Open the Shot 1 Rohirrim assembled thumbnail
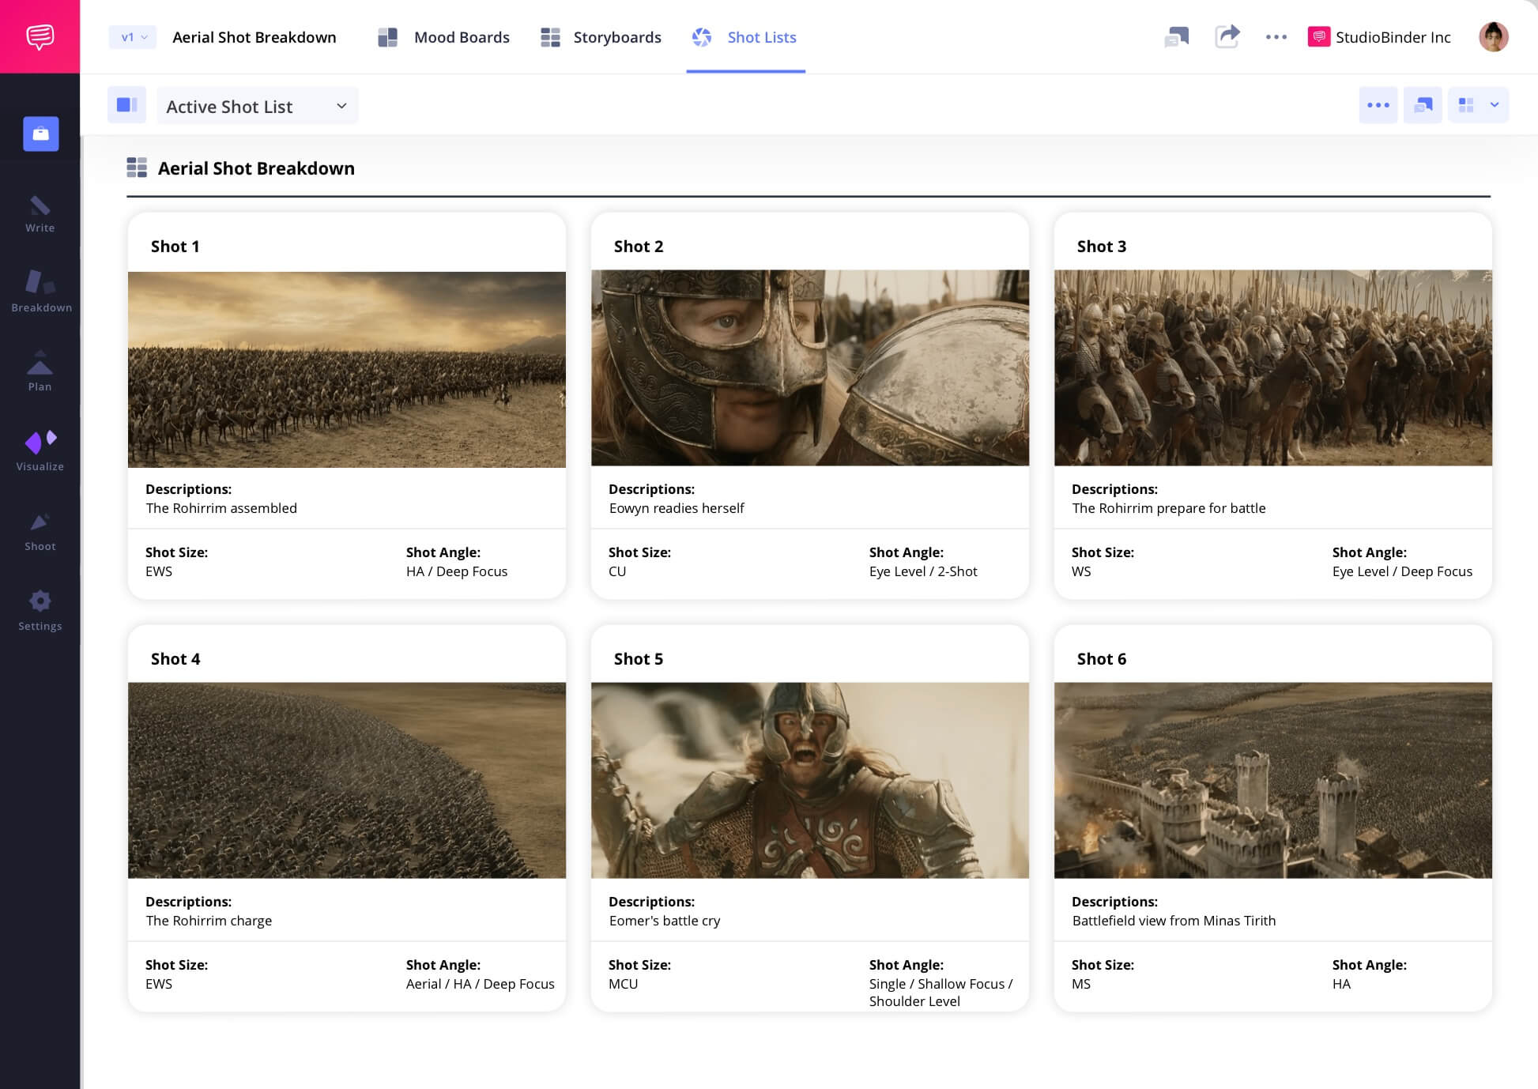This screenshot has height=1089, width=1538. [x=347, y=369]
